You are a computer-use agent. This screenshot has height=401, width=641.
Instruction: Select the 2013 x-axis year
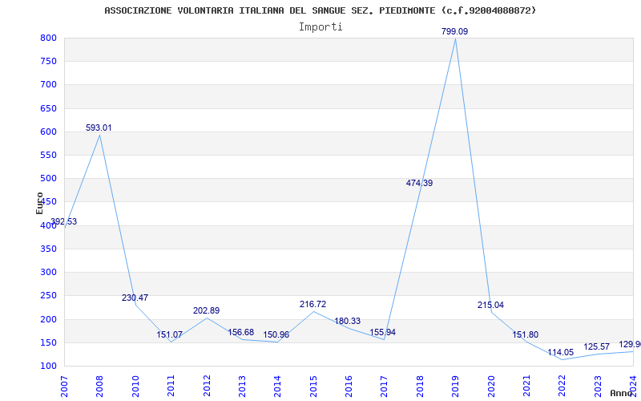242,387
